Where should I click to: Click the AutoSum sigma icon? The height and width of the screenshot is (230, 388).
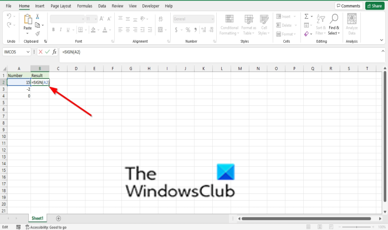[x=307, y=16]
